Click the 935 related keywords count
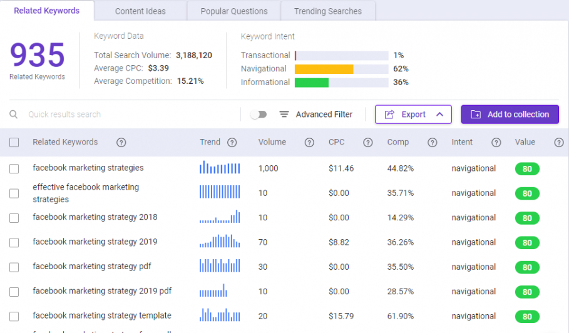This screenshot has height=333, width=569. [38, 55]
